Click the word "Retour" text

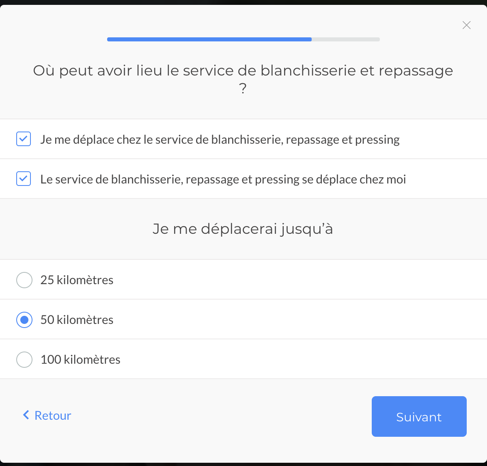53,415
